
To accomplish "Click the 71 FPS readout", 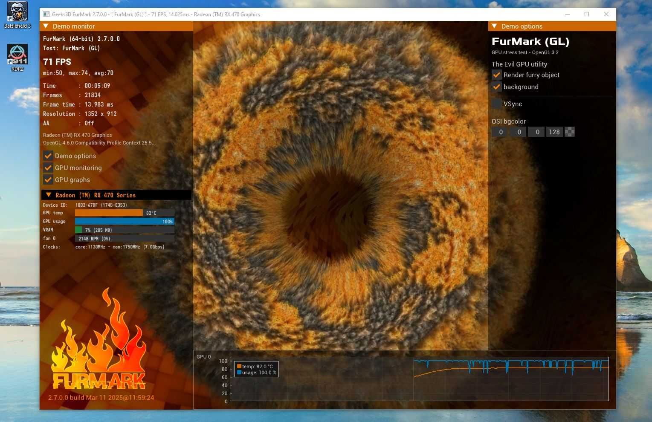I will point(57,62).
